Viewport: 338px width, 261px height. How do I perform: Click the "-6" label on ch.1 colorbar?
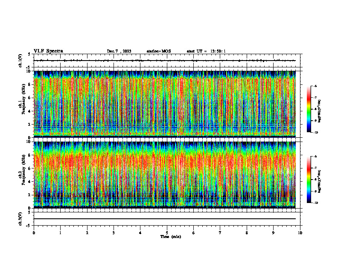(x=315, y=86)
